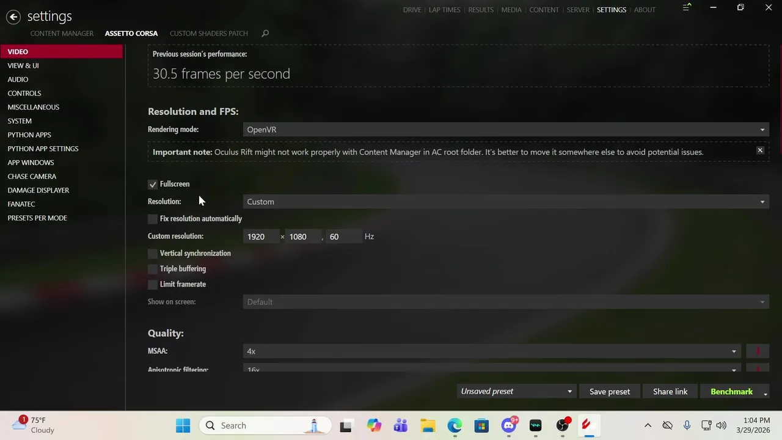Show hidden system tray icons
The height and width of the screenshot is (440, 782).
[648, 425]
